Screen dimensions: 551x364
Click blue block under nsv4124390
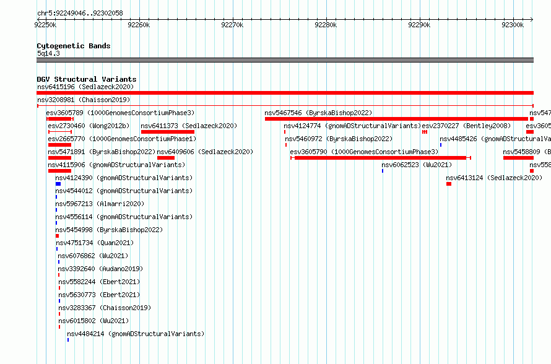point(58,184)
